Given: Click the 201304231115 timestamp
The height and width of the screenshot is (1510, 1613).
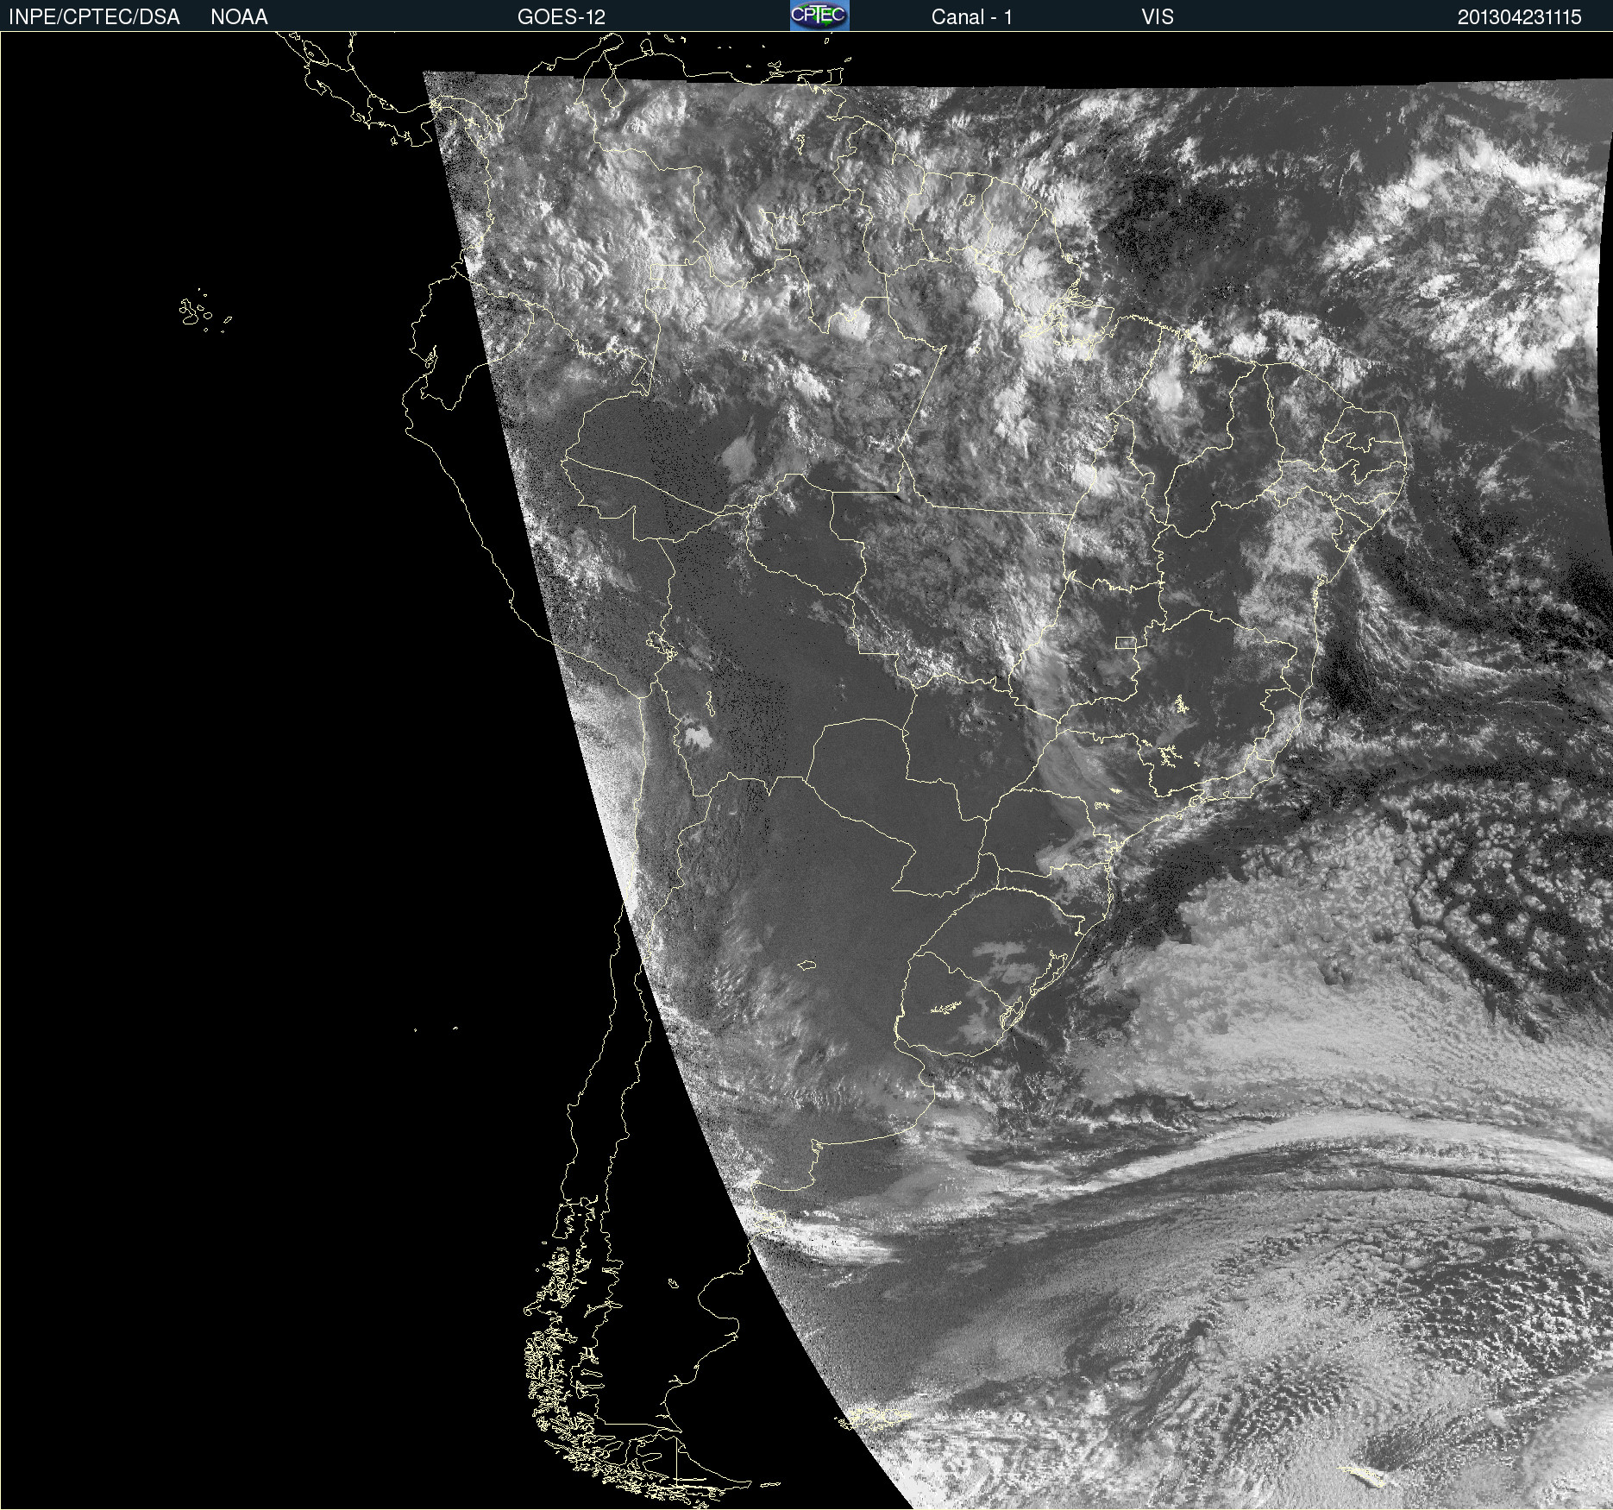Looking at the screenshot, I should click(1519, 17).
